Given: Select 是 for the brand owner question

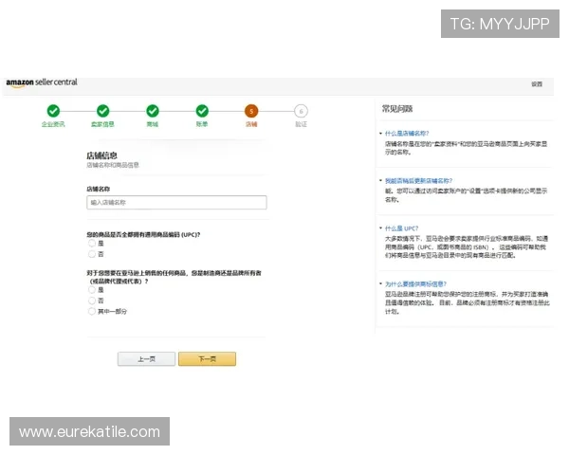Looking at the screenshot, I should tap(92, 289).
